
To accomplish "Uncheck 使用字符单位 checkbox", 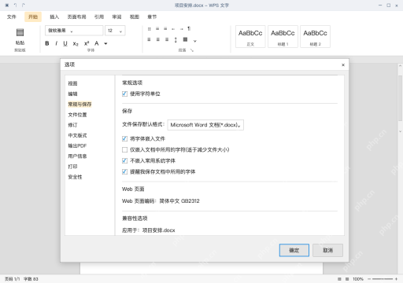I will pos(124,94).
